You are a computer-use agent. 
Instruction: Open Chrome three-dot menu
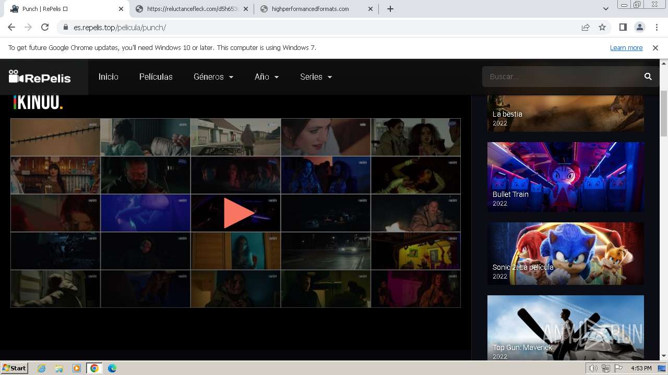click(x=657, y=27)
